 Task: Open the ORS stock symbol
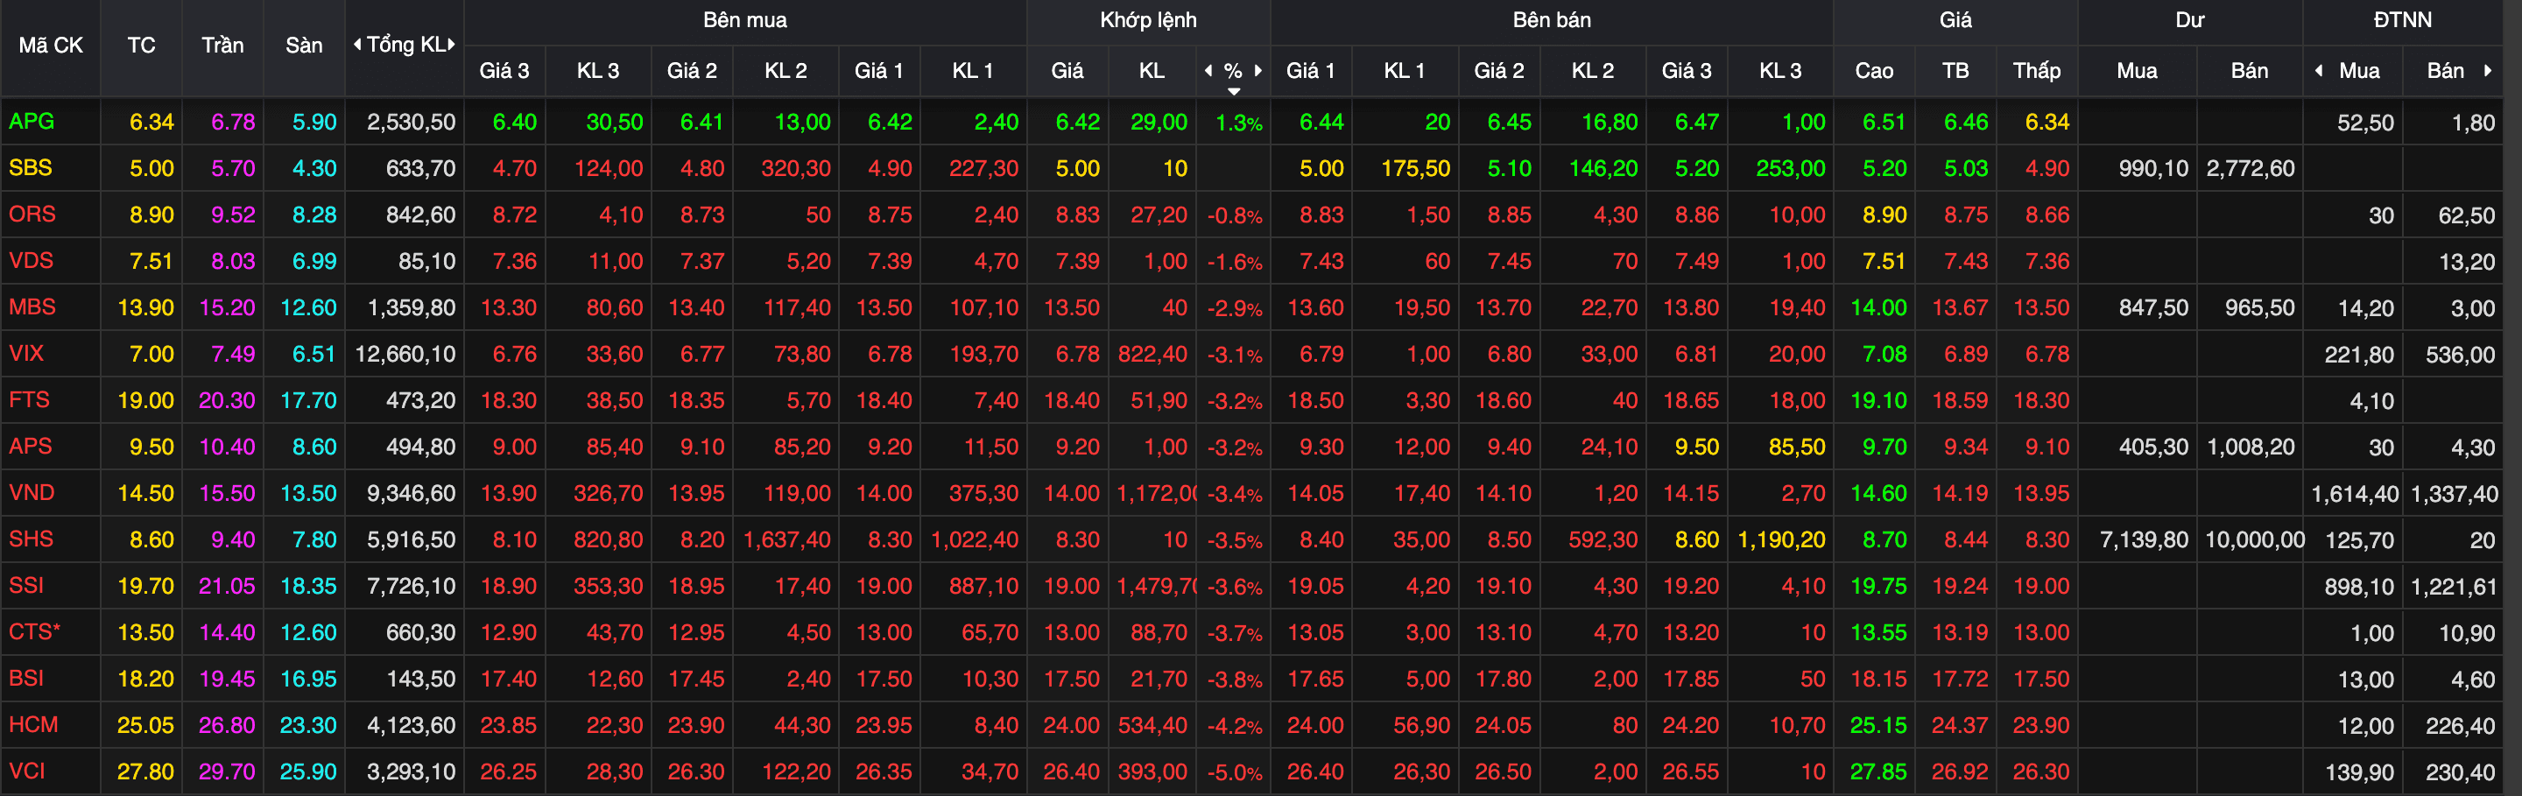[x=32, y=214]
